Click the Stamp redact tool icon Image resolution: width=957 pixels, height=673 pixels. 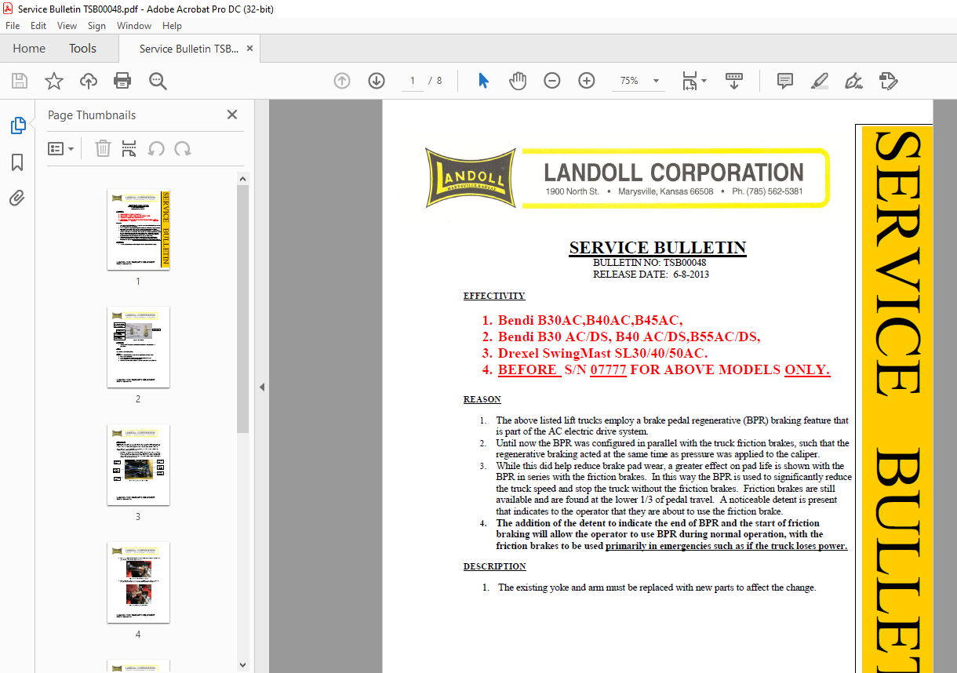tap(888, 81)
